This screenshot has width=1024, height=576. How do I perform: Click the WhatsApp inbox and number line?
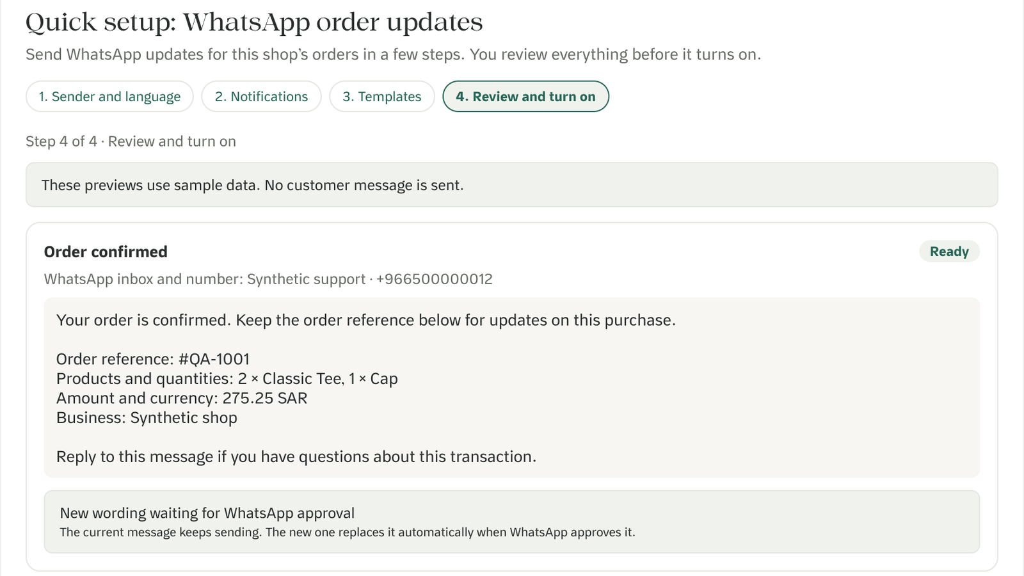pos(268,279)
